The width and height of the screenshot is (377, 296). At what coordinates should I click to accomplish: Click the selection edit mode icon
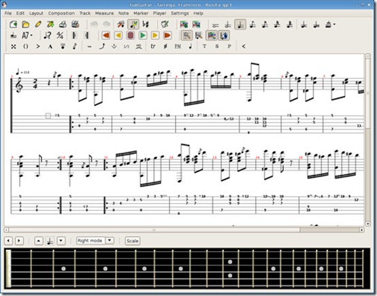click(x=120, y=24)
